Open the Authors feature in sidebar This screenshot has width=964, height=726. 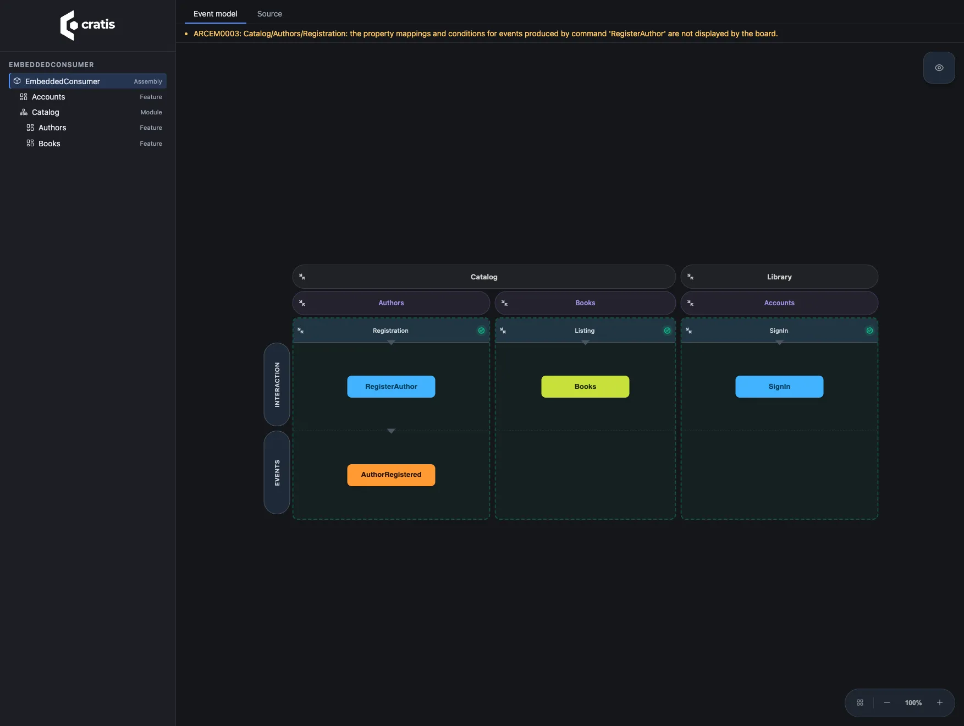point(88,128)
